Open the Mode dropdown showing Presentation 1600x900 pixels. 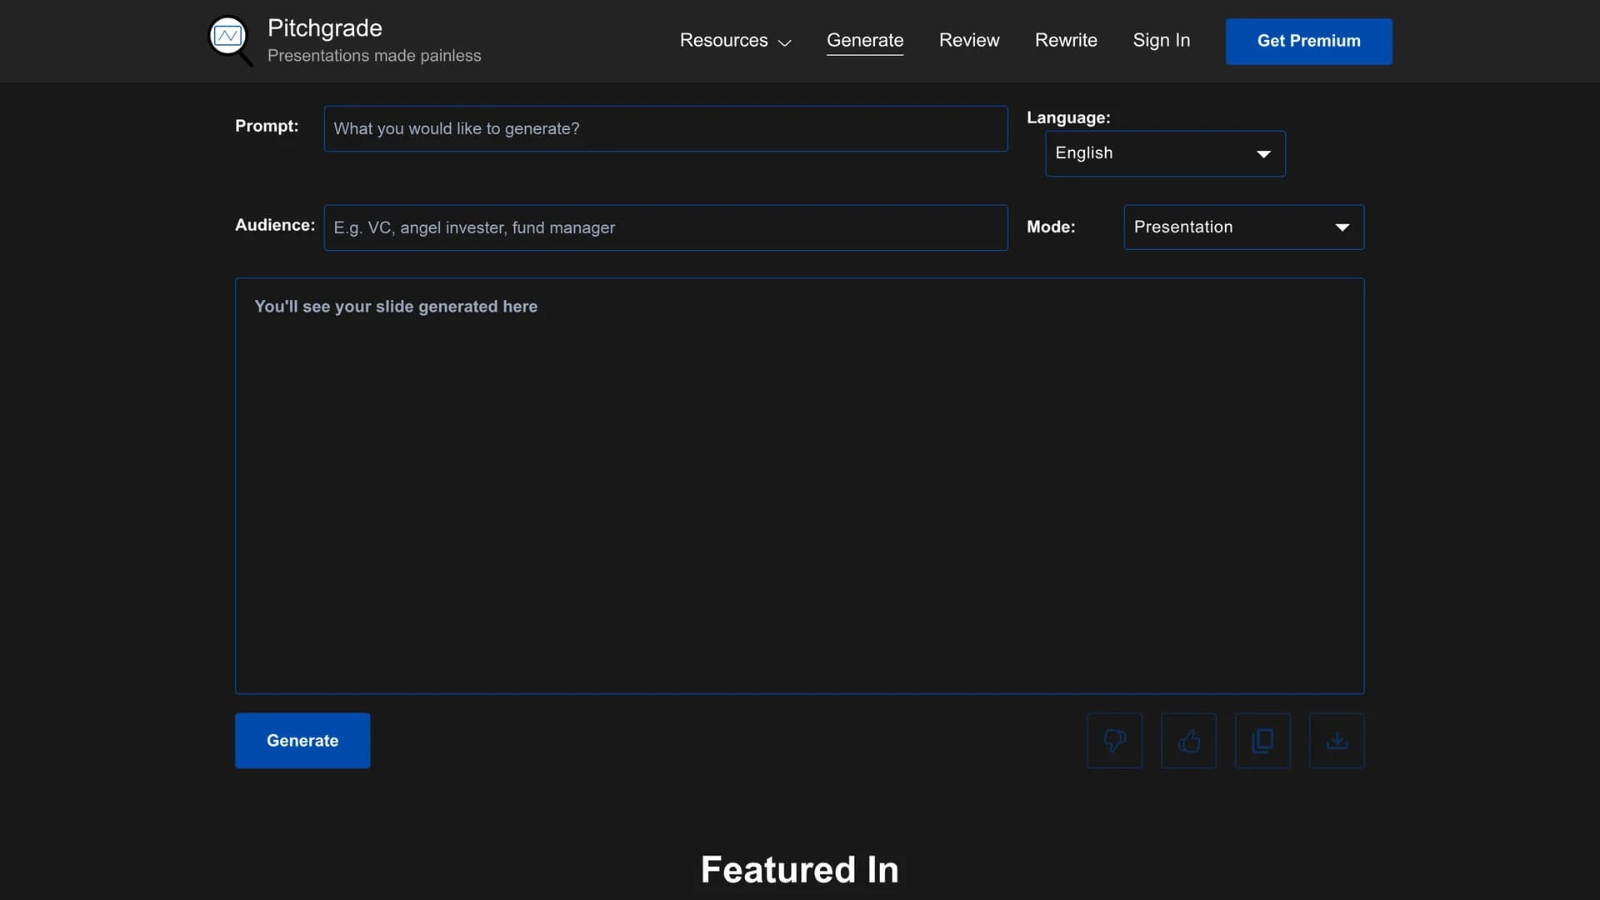coord(1243,227)
